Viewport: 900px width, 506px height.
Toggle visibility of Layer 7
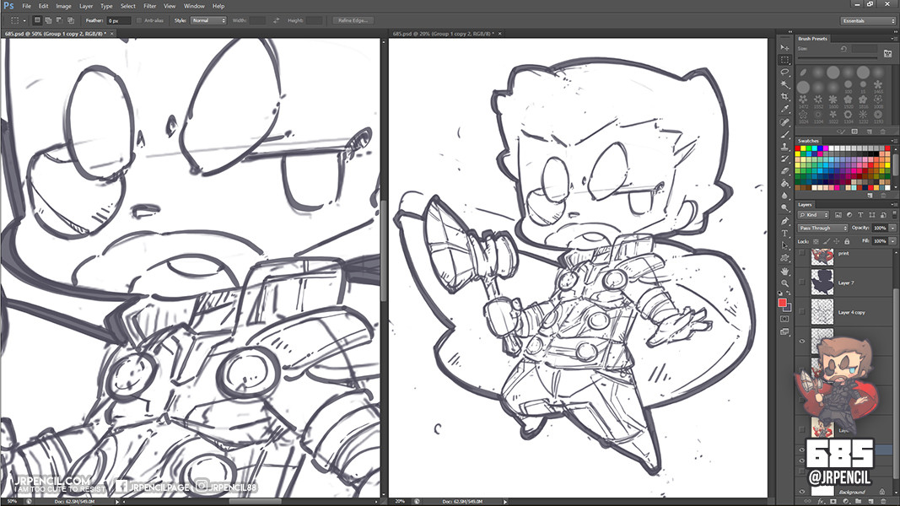click(x=802, y=283)
